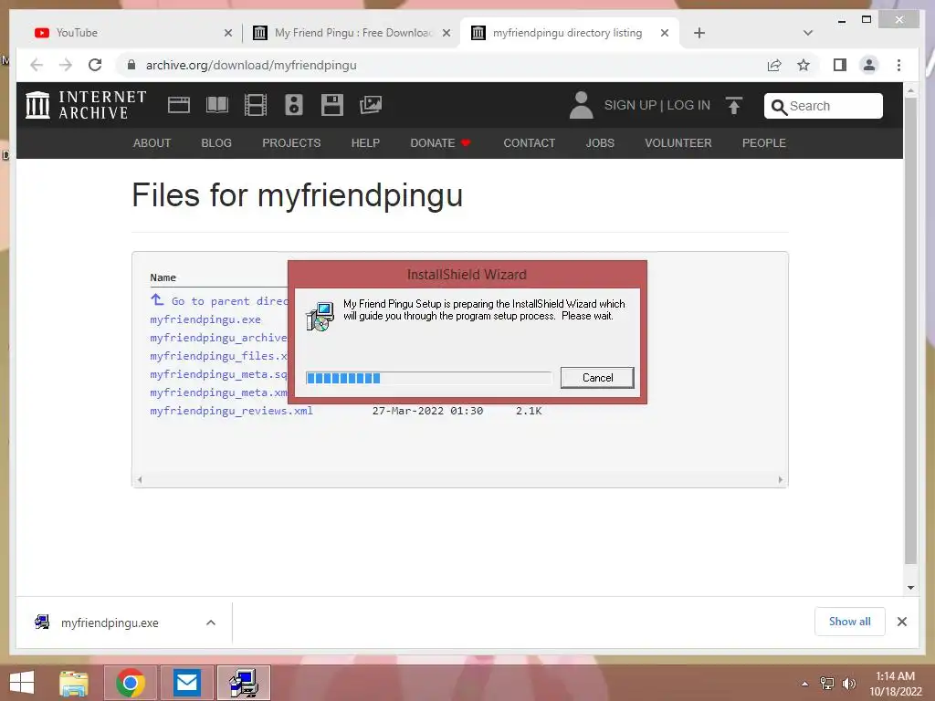This screenshot has width=935, height=701.
Task: Click the myfriendpingu_reviews.xml link
Action: point(231,411)
